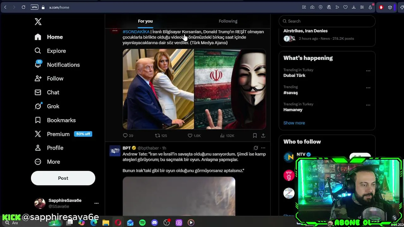Open the send/flow arrow icon in toolbar

[x=337, y=7]
